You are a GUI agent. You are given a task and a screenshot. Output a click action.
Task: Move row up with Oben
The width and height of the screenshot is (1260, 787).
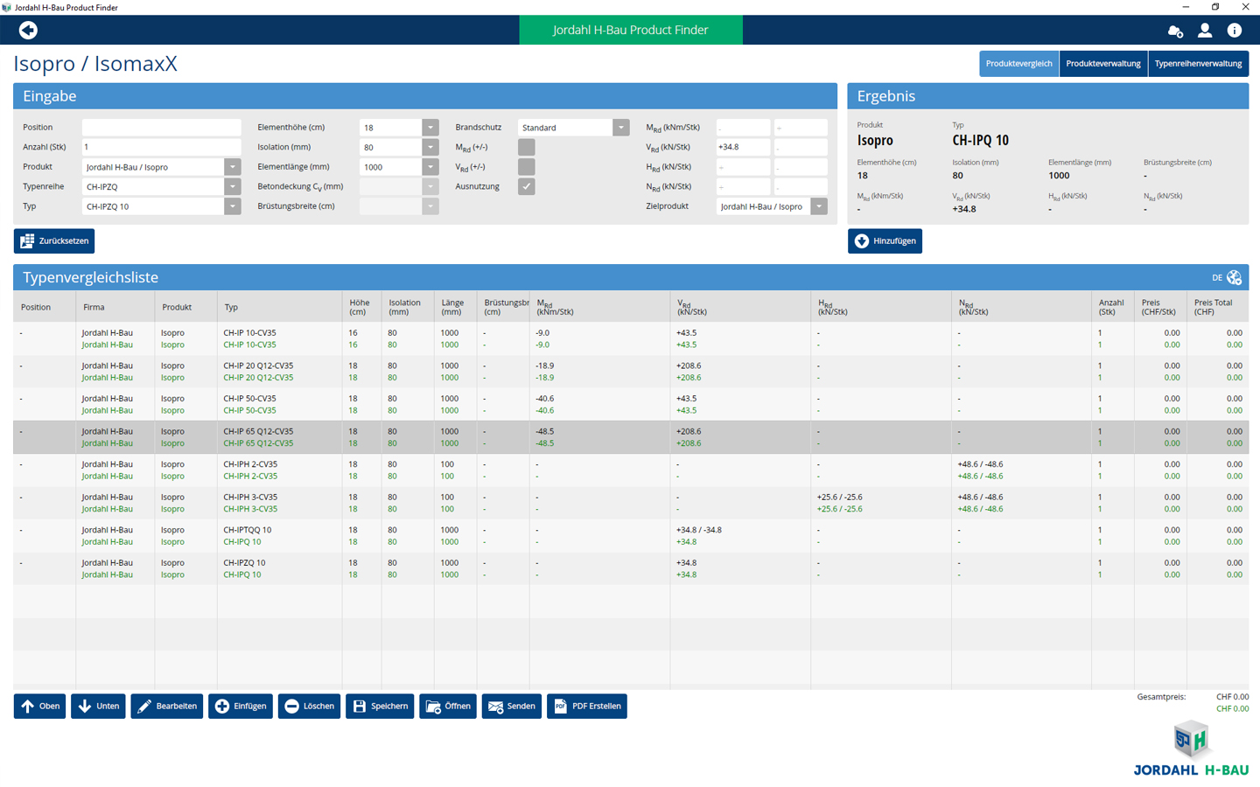coord(39,706)
